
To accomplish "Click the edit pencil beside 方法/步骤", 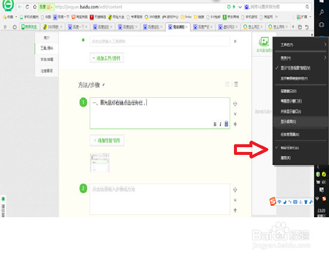I will (x=103, y=85).
